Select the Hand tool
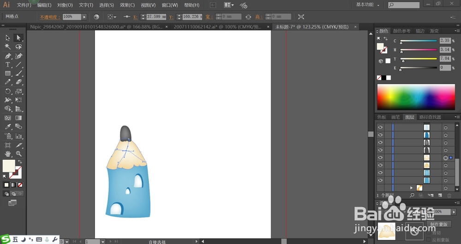This screenshot has height=244, width=461. [8, 154]
